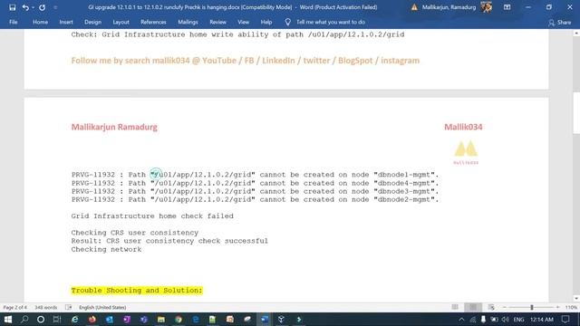The height and width of the screenshot is (326, 580).
Task: Undo the last action
Action: [x=25, y=7]
